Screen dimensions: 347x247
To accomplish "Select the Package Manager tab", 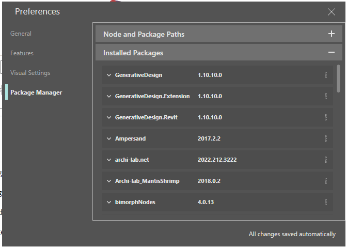I will (36, 92).
